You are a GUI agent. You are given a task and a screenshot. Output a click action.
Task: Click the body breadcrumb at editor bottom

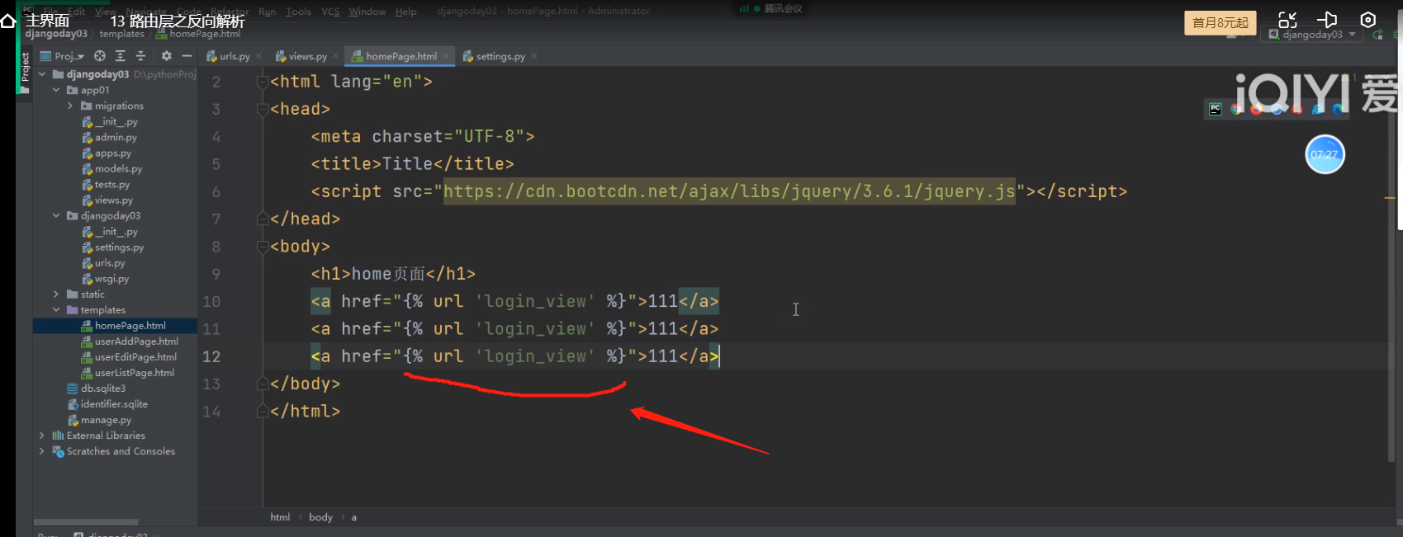320,517
